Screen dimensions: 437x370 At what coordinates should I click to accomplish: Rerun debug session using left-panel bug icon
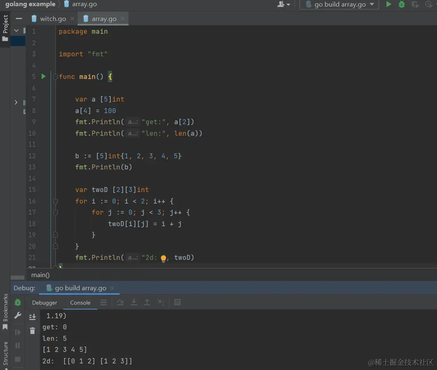click(x=18, y=302)
